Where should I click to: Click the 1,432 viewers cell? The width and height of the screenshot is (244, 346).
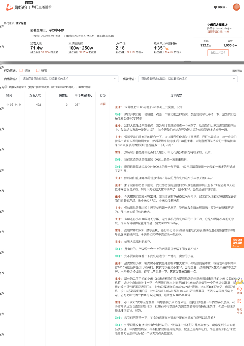[x=37, y=105]
